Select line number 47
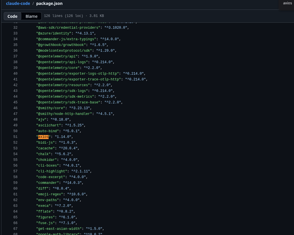Screen dimensions: 294x235 point(15,114)
